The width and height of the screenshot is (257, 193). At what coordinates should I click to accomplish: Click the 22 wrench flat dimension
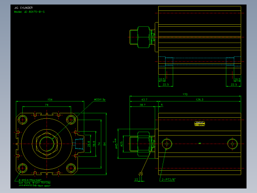[136, 180]
